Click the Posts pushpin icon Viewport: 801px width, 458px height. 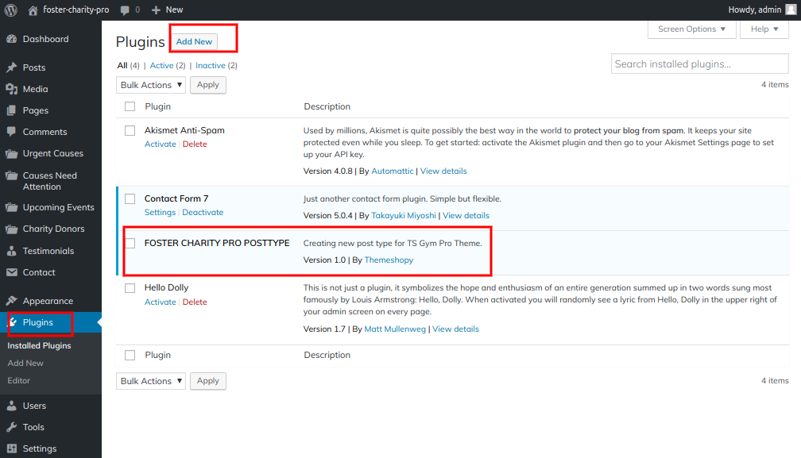coord(11,67)
